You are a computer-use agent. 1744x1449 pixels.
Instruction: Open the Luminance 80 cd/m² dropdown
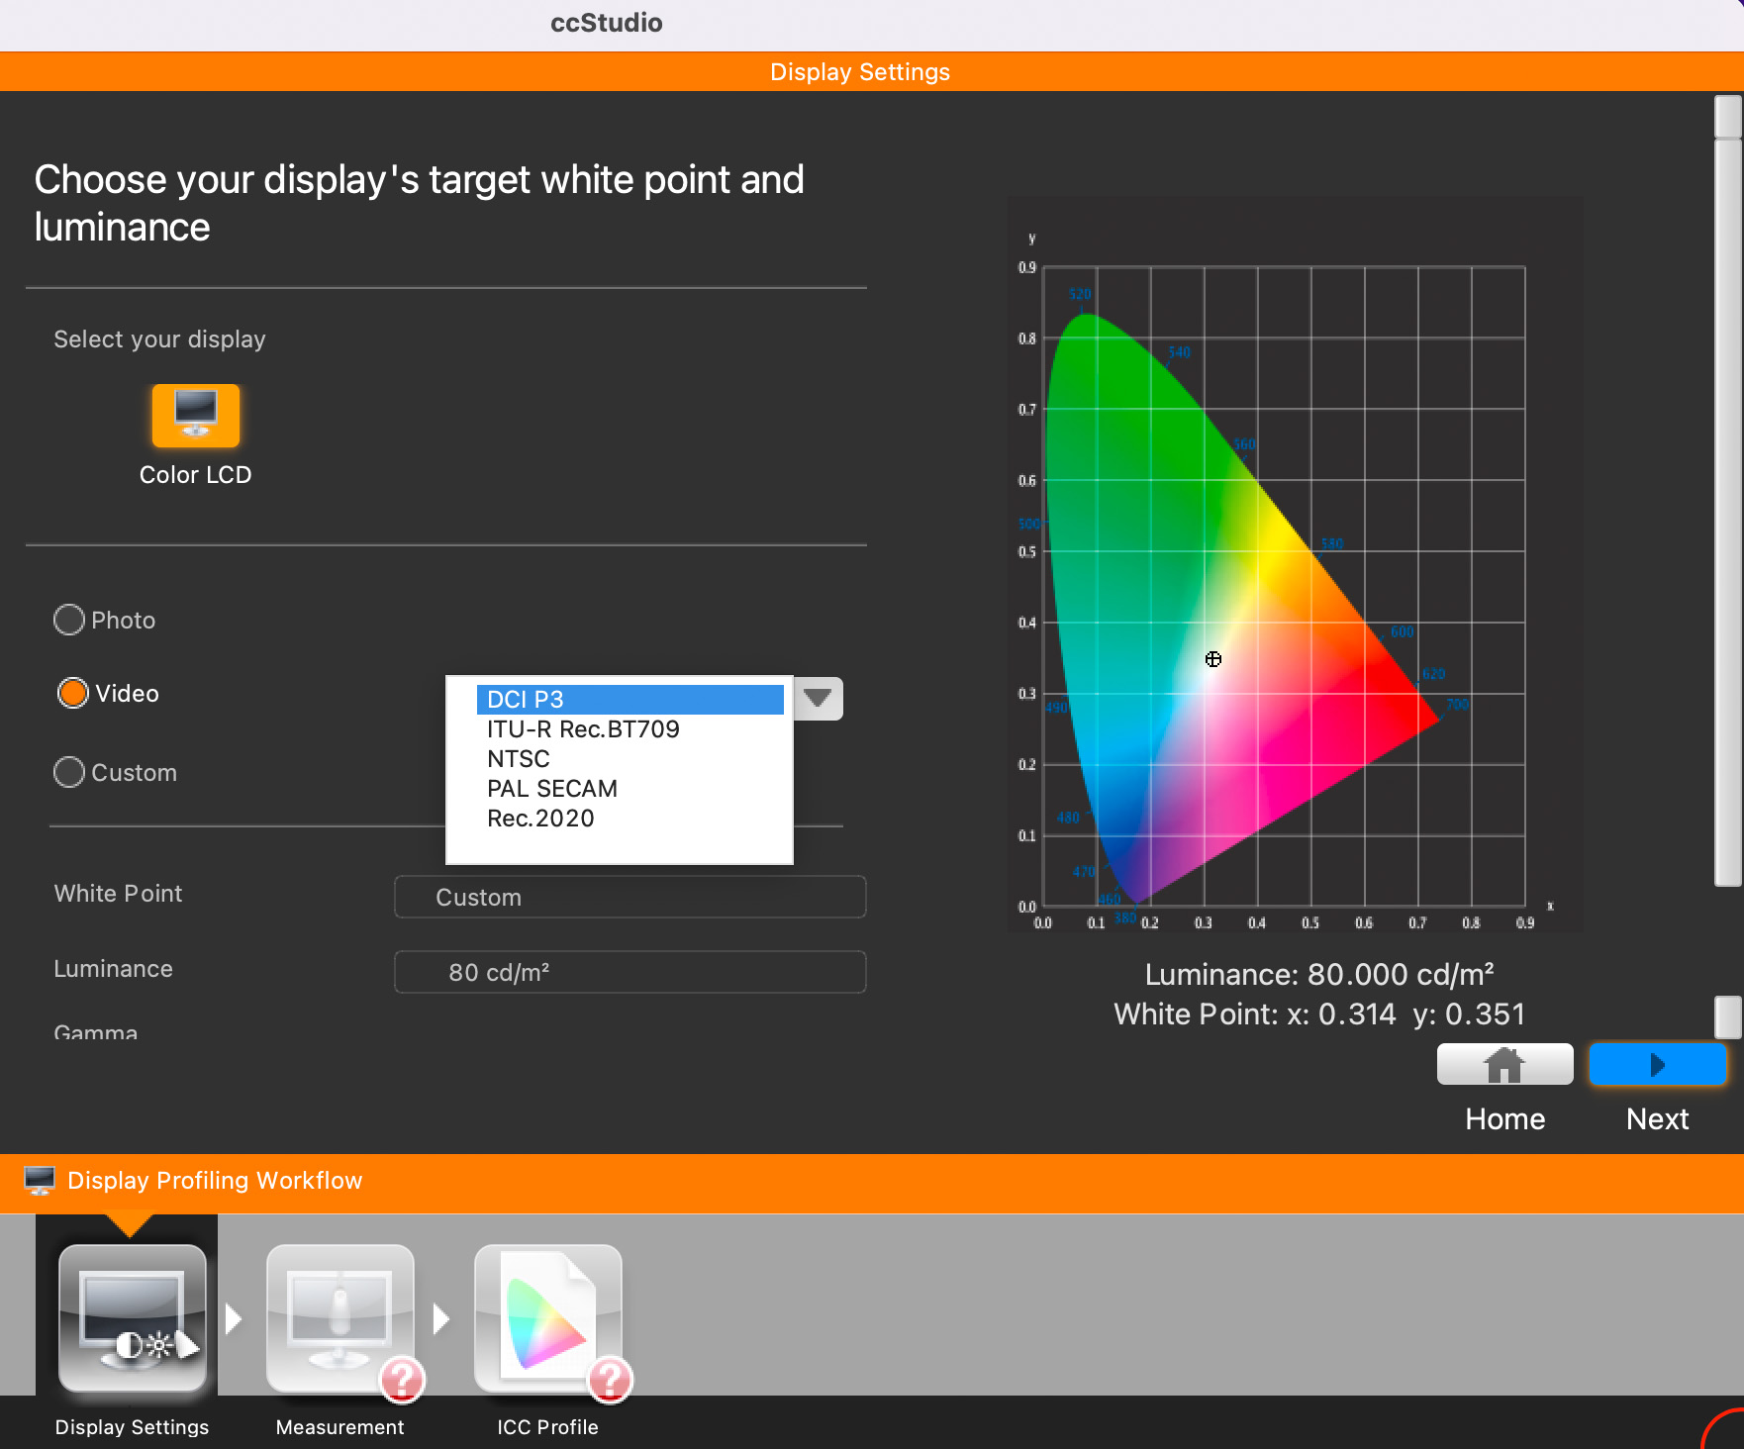pyautogui.click(x=630, y=972)
